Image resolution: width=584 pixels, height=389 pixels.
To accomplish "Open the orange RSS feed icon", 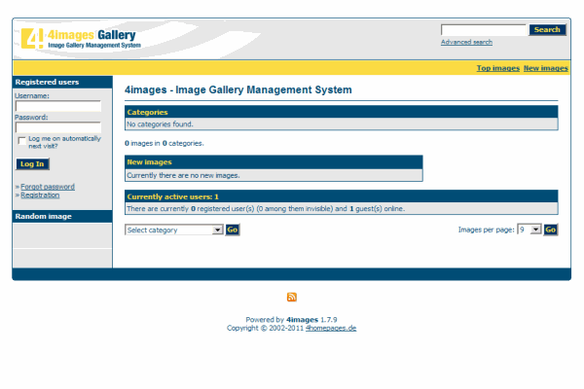I will tap(291, 297).
